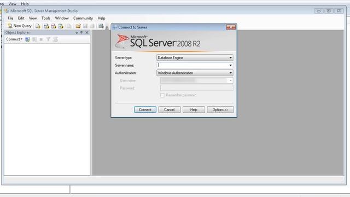Click the Help button in Connect dialog

(194, 109)
